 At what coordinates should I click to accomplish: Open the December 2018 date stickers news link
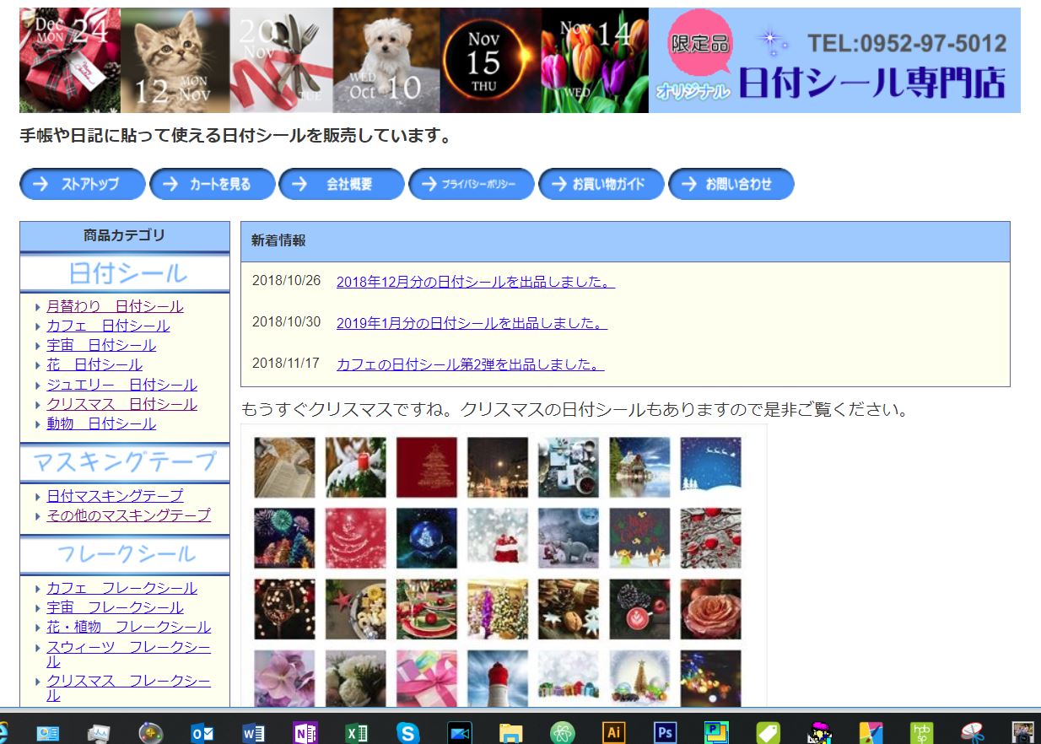(476, 283)
